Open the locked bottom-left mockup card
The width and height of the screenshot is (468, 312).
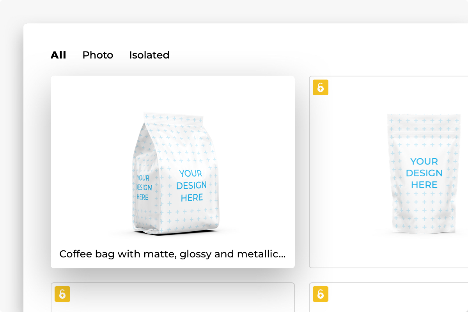(x=172, y=298)
